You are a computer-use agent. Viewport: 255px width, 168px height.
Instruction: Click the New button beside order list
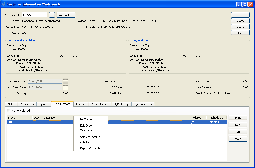[238, 125]
